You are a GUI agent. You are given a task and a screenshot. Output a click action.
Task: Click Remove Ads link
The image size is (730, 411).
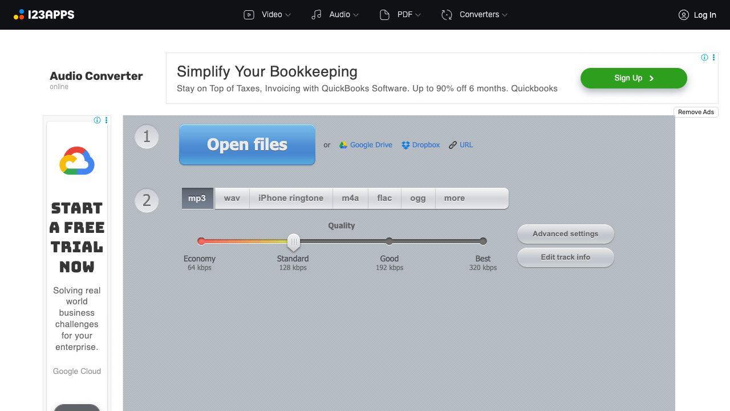[x=696, y=112]
